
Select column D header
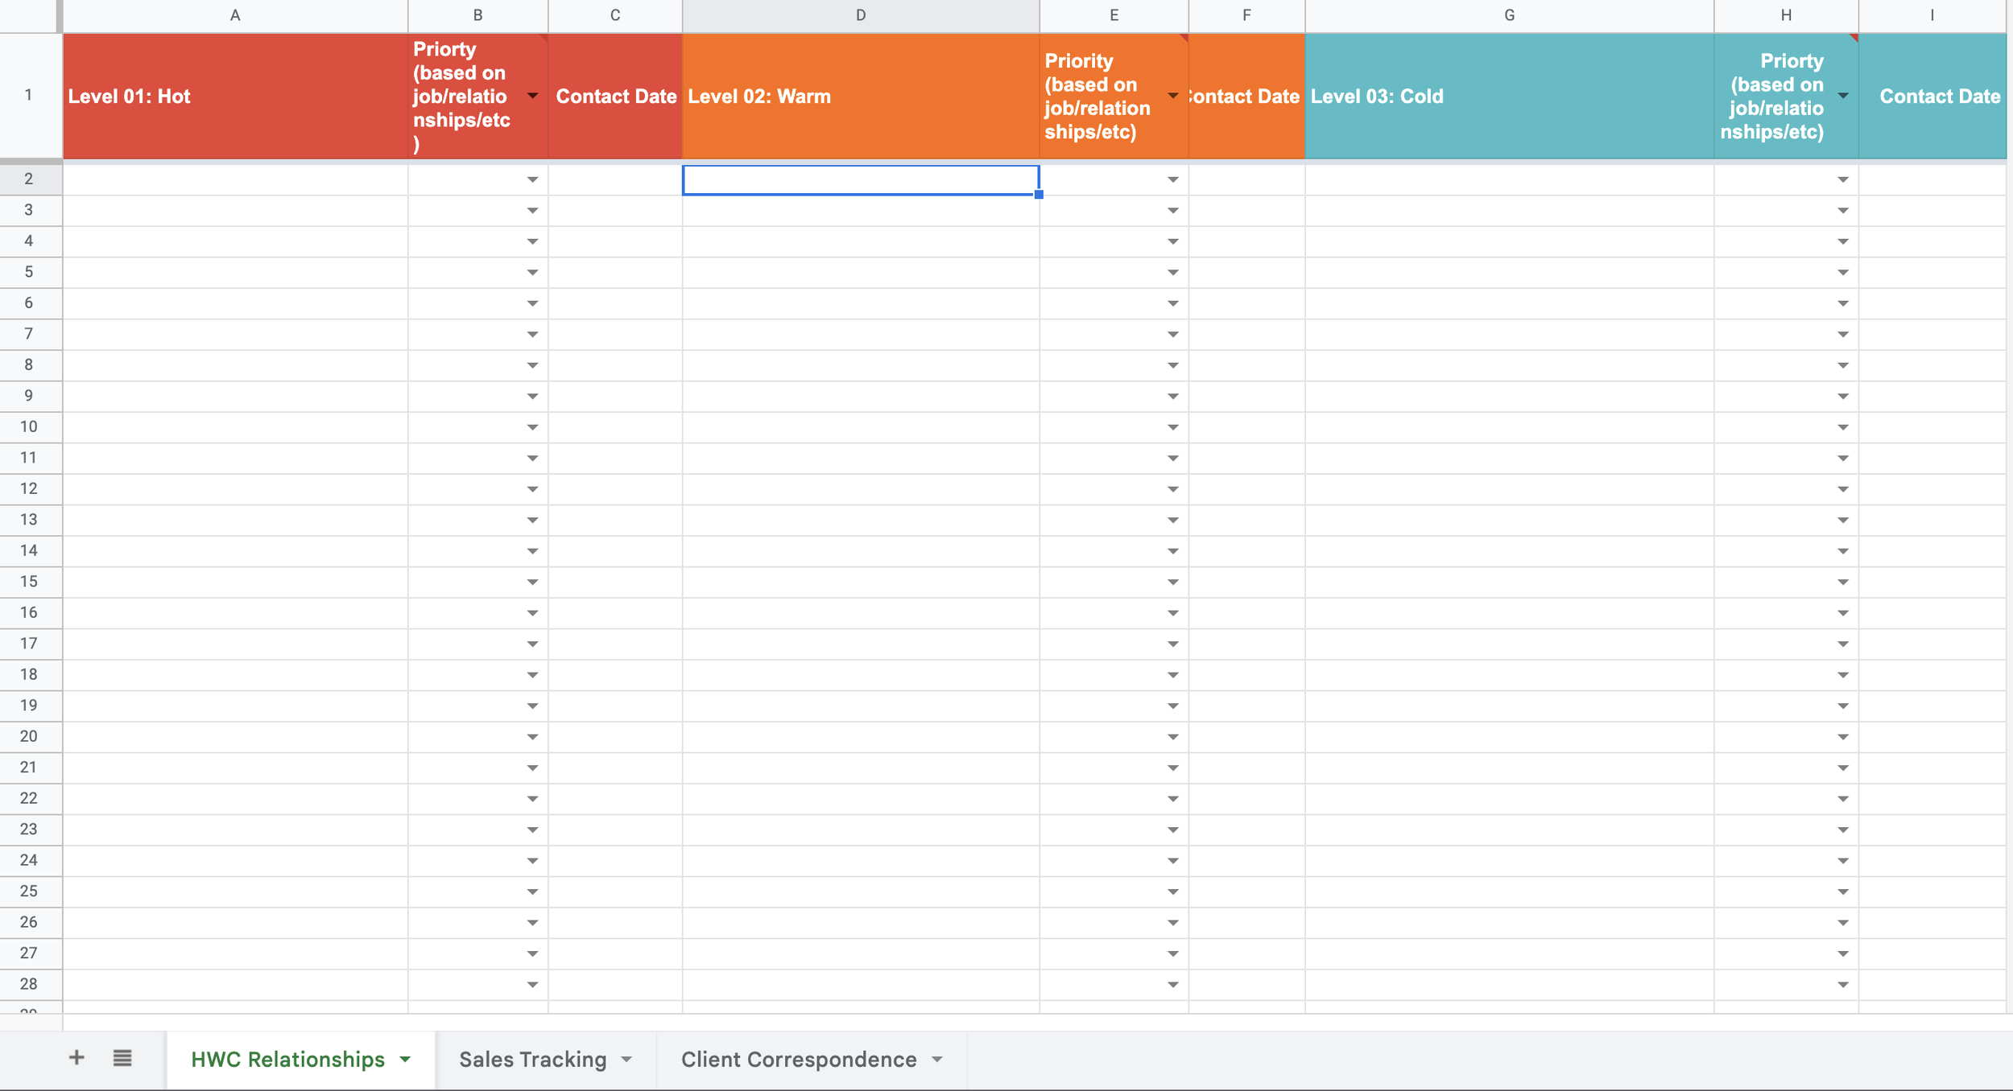click(x=860, y=15)
